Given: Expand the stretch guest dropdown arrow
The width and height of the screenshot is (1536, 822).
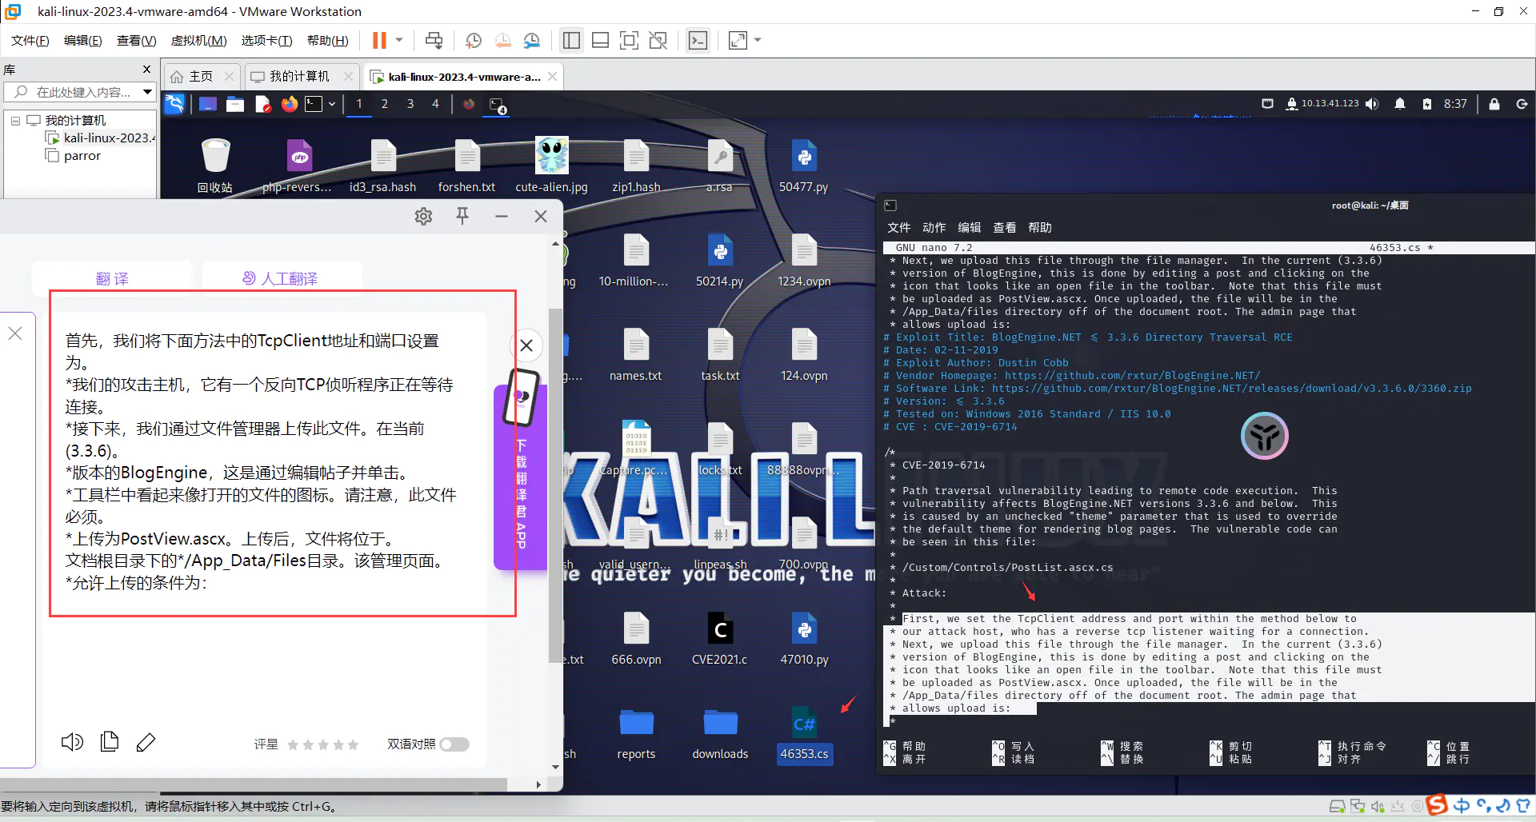Looking at the screenshot, I should pos(758,40).
